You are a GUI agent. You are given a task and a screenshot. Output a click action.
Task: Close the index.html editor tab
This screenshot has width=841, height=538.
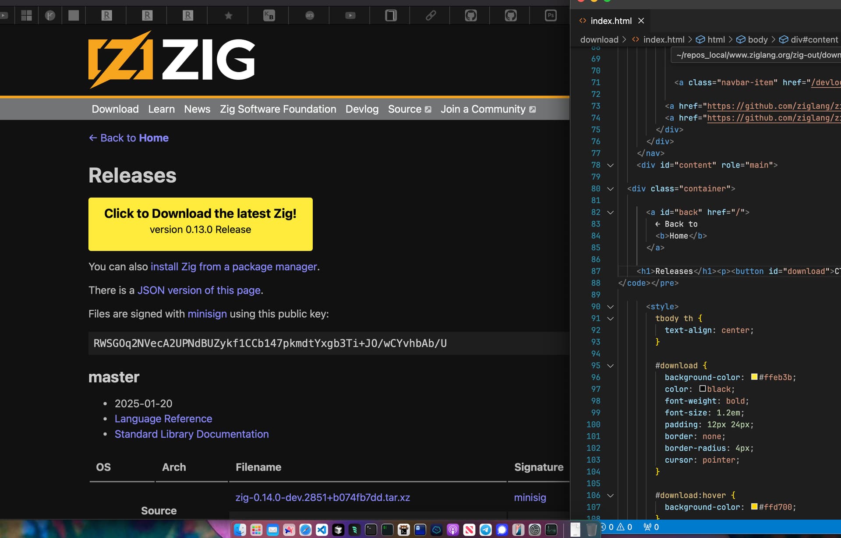(x=641, y=21)
